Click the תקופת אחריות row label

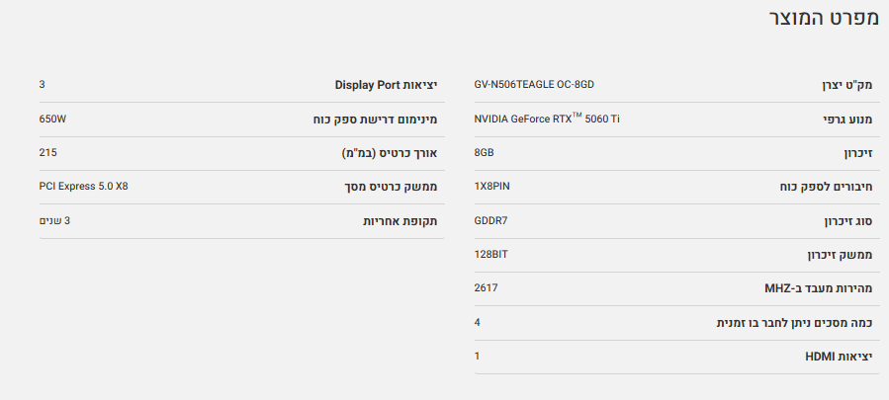[x=400, y=221]
